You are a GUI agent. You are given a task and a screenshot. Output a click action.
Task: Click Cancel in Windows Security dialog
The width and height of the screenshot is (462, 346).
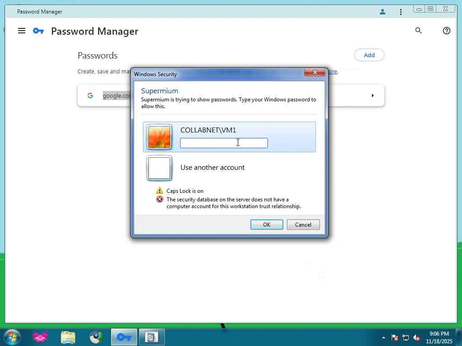pyautogui.click(x=303, y=224)
